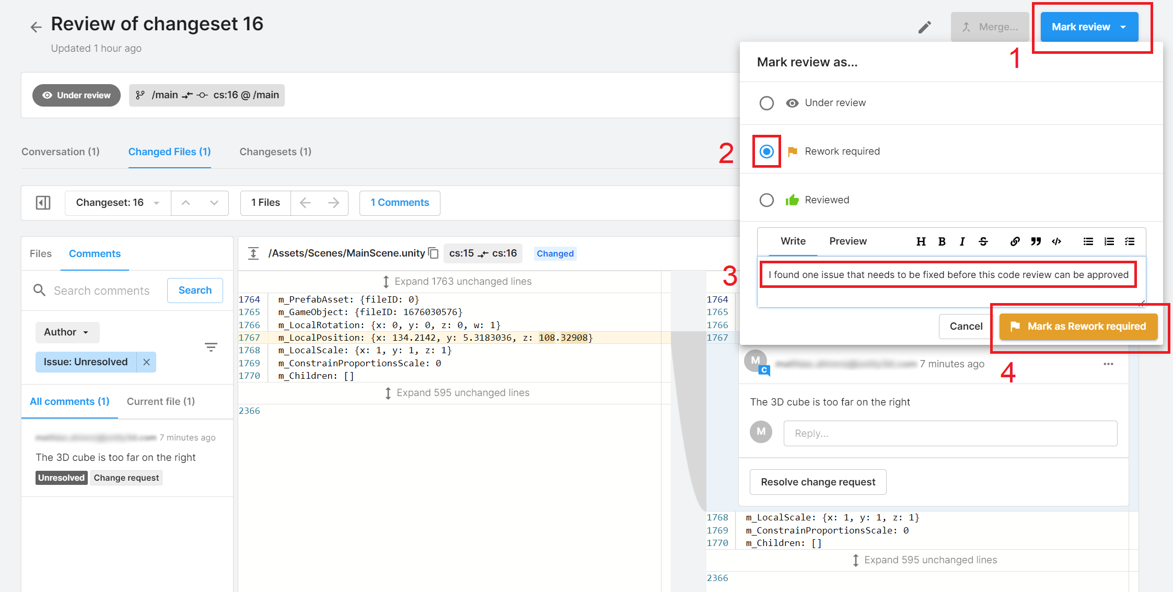Viewport: 1173px width, 592px height.
Task: Open the Preview tab in comment editor
Action: (x=847, y=241)
